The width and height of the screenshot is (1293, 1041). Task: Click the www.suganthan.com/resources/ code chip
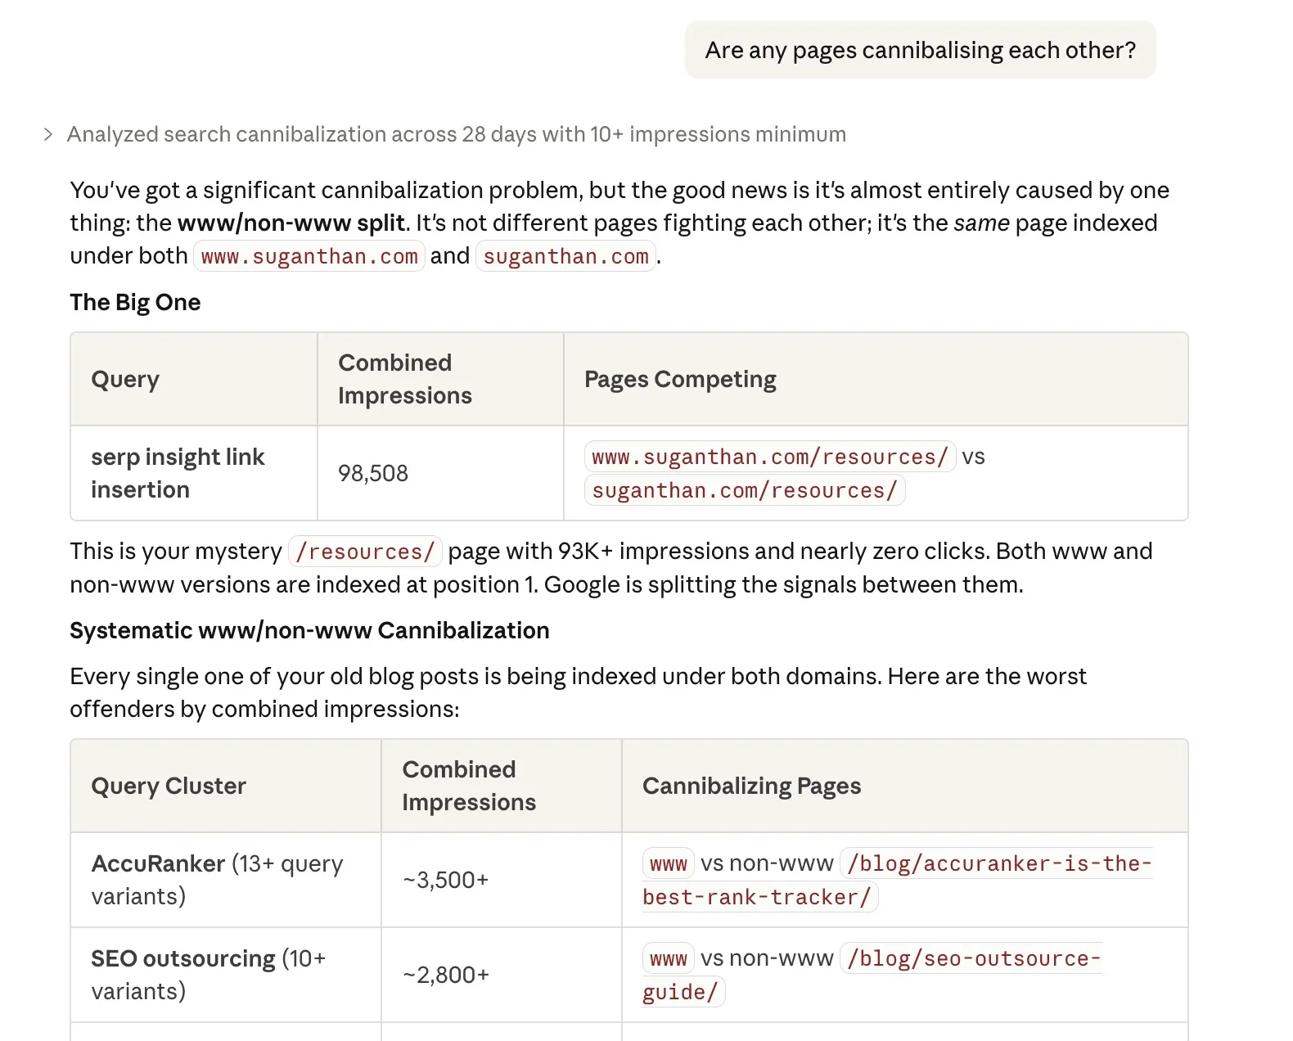click(769, 457)
